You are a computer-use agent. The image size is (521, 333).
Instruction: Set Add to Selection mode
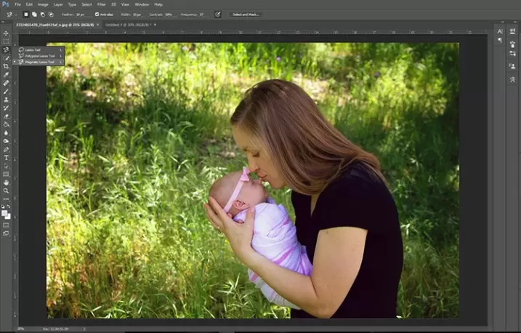(x=34, y=15)
